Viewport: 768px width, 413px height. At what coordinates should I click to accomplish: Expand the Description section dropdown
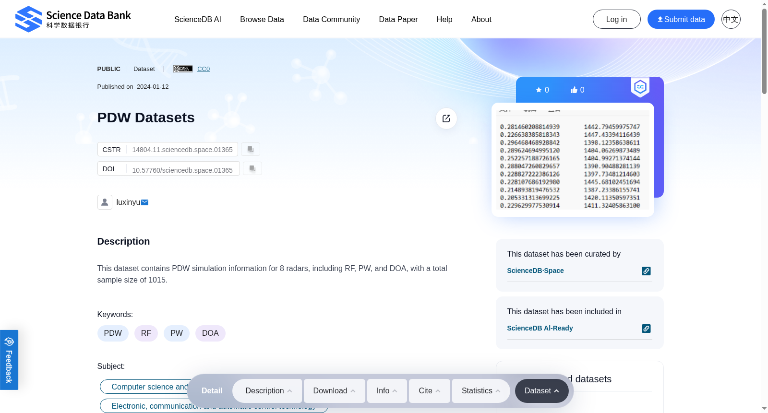(x=267, y=391)
